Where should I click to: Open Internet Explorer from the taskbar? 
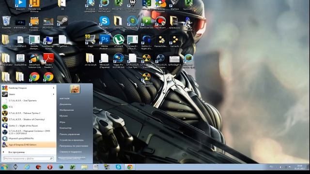27,167
